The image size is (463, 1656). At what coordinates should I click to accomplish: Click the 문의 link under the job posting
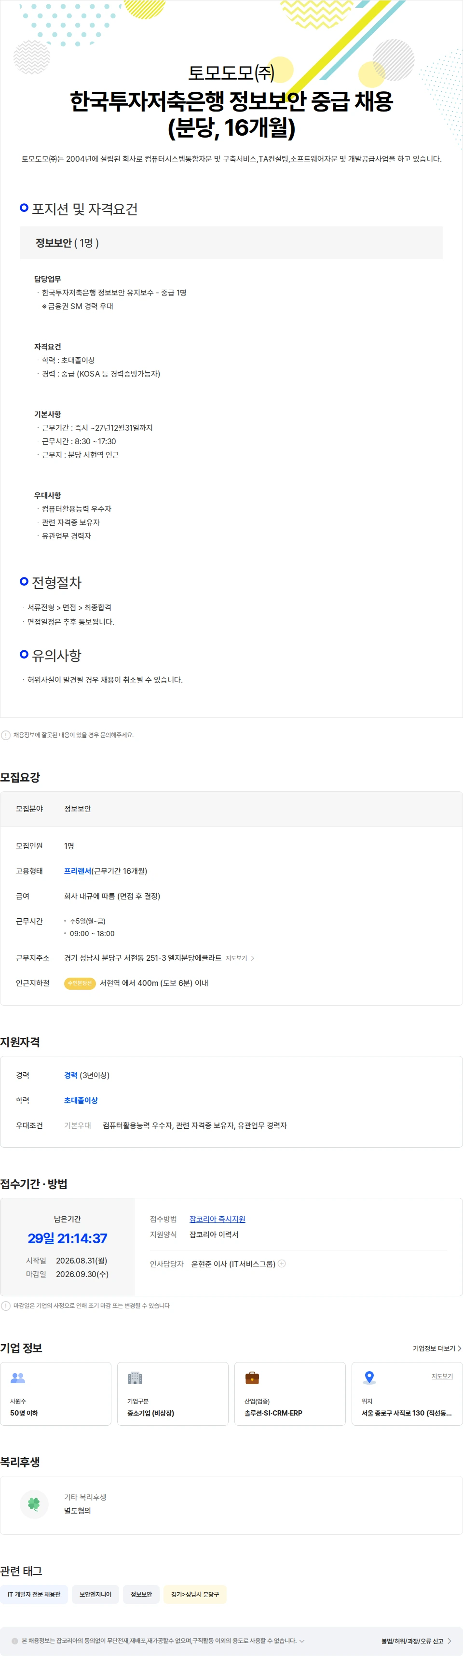pos(105,735)
